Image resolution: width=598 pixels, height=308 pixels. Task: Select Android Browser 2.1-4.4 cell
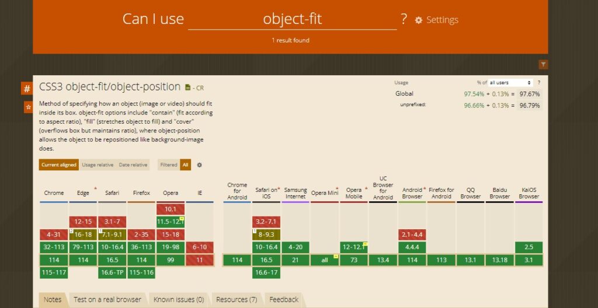(x=412, y=235)
